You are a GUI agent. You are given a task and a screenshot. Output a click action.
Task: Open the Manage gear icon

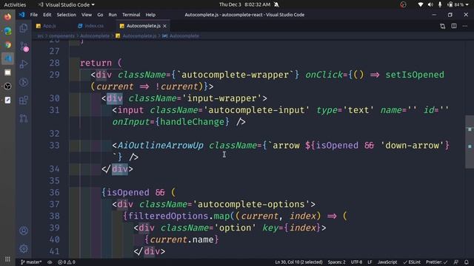24,249
